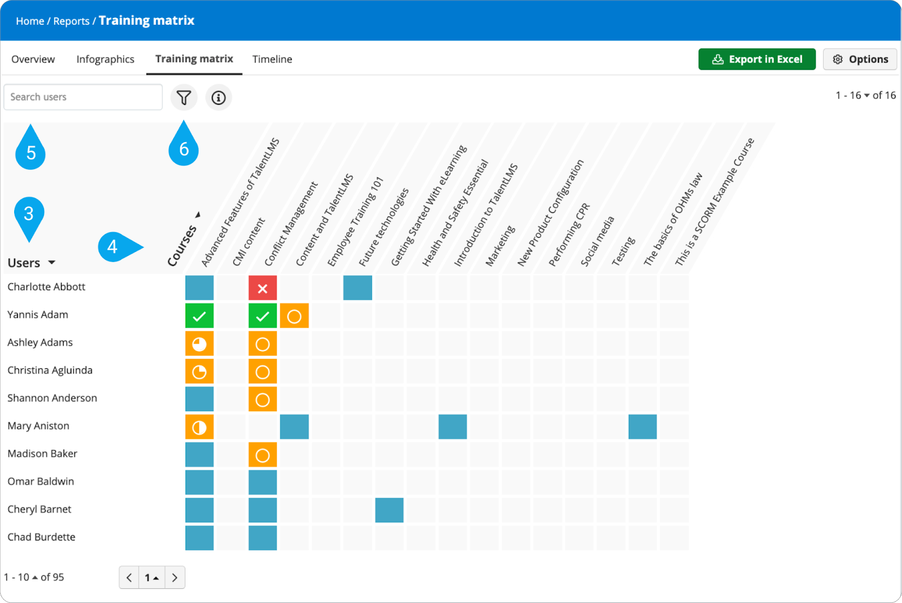Click Madison Baker's orange Conflict Management circle
Viewport: 902px width, 603px height.
tap(263, 455)
